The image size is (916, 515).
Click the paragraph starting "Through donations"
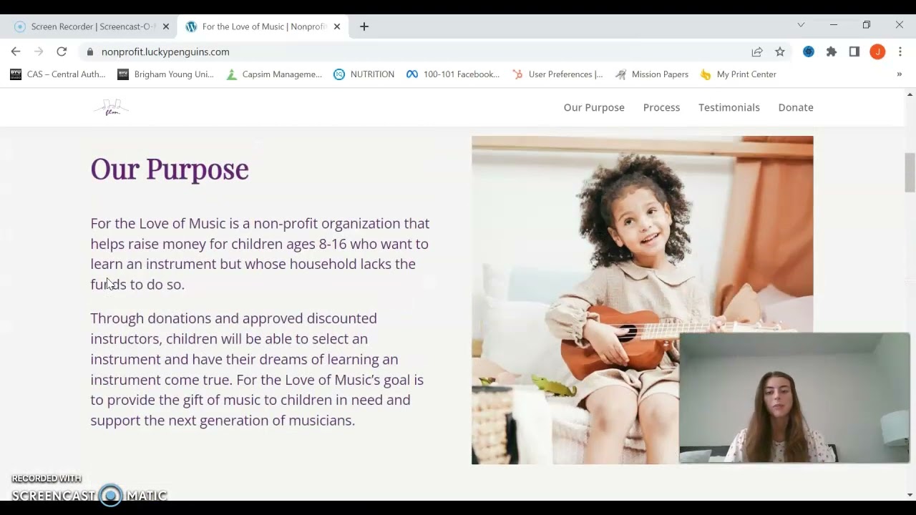257,369
